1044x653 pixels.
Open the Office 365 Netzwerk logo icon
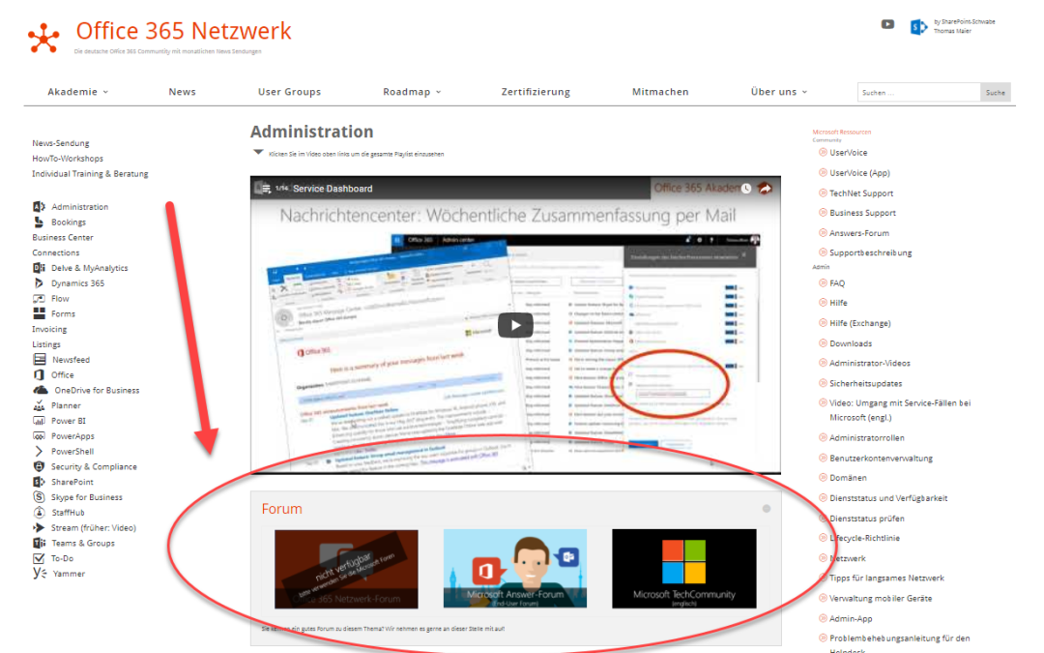(43, 38)
